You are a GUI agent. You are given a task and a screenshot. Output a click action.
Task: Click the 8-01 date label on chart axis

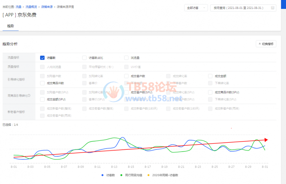14,167
